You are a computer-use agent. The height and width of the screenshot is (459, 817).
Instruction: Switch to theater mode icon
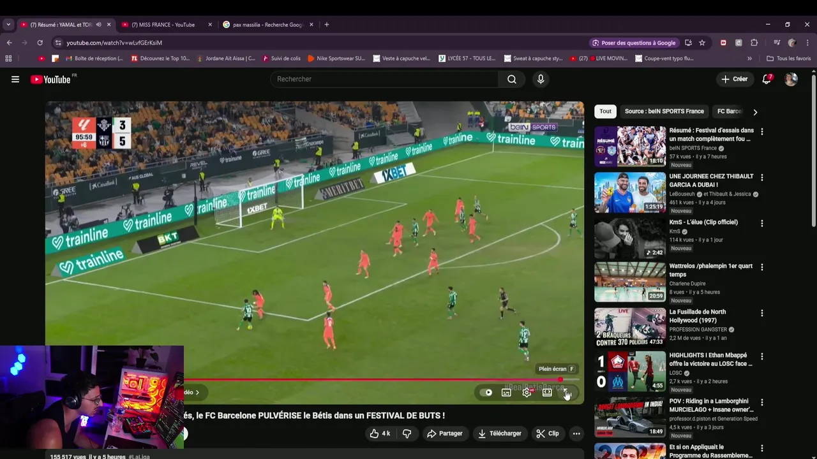[547, 393]
